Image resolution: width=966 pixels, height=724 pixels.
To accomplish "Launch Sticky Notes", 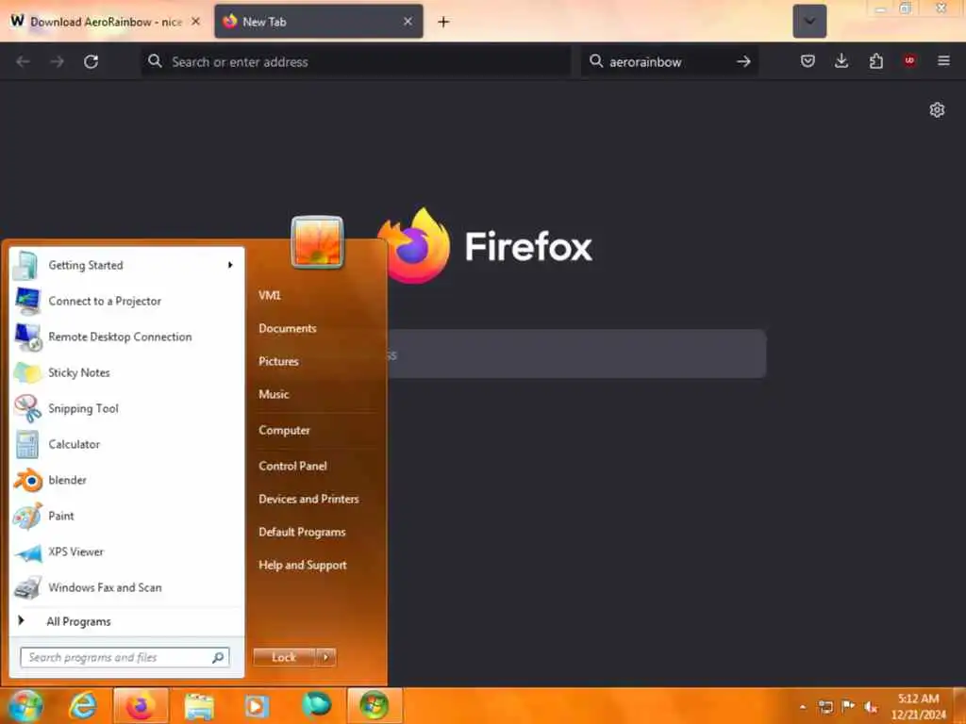I will pyautogui.click(x=127, y=372).
